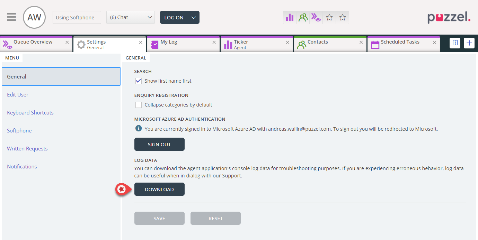Close the Queue Overview tab
This screenshot has height=240, width=478.
pyautogui.click(x=67, y=42)
